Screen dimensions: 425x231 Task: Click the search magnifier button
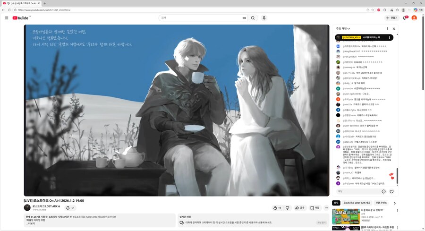(253, 18)
